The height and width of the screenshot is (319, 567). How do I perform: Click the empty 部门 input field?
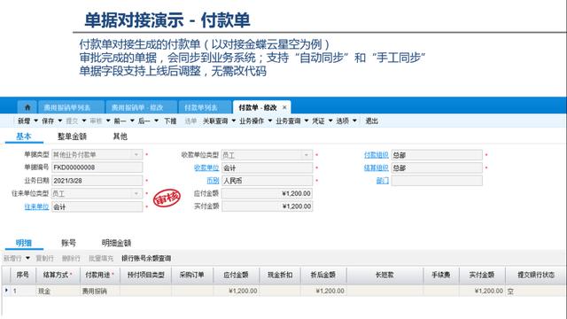point(437,181)
